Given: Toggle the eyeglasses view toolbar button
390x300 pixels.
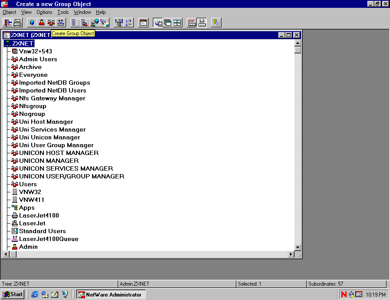Looking at the screenshot, I should coord(202,23).
